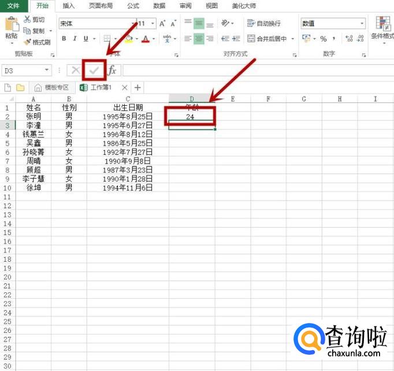Click the Name Box showing D3
The width and height of the screenshot is (394, 371).
click(x=27, y=71)
